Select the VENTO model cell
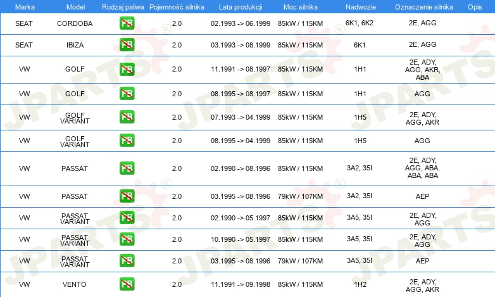 pos(75,284)
